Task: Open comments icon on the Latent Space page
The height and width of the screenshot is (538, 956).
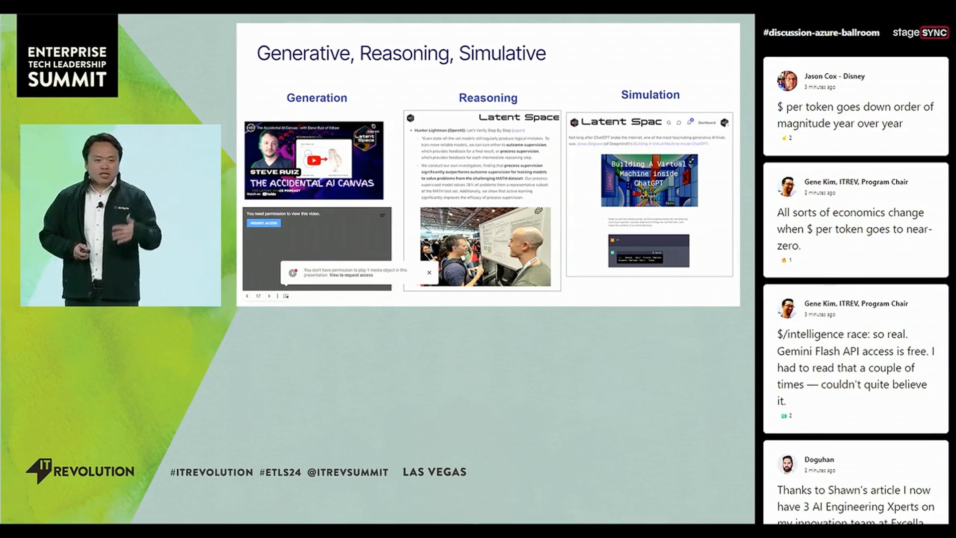Action: (x=679, y=123)
